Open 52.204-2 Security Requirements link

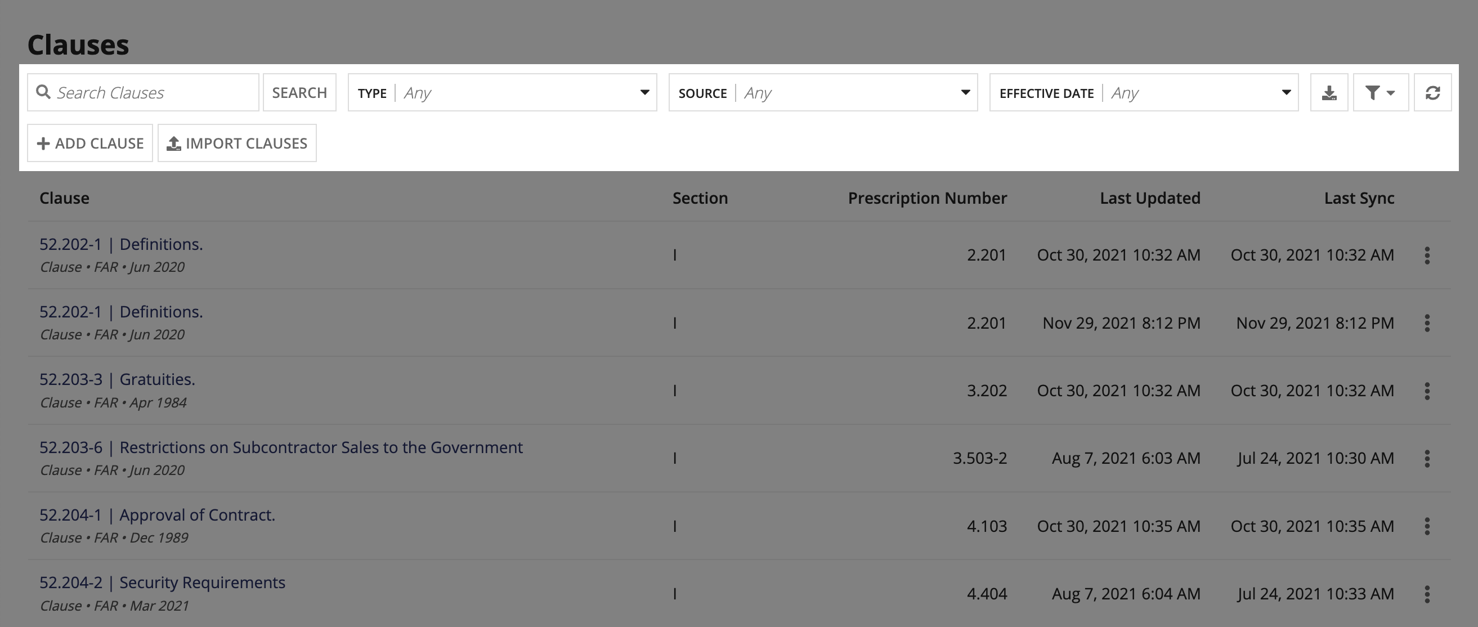[x=162, y=583]
